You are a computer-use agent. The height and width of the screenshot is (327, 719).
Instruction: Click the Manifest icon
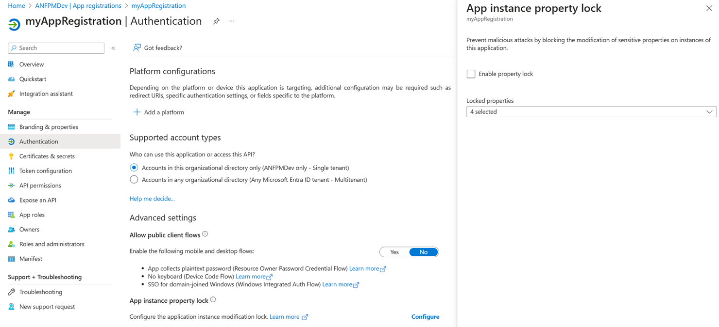[x=11, y=259]
